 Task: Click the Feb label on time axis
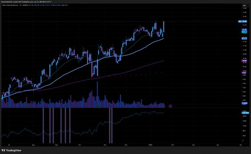click(172, 145)
